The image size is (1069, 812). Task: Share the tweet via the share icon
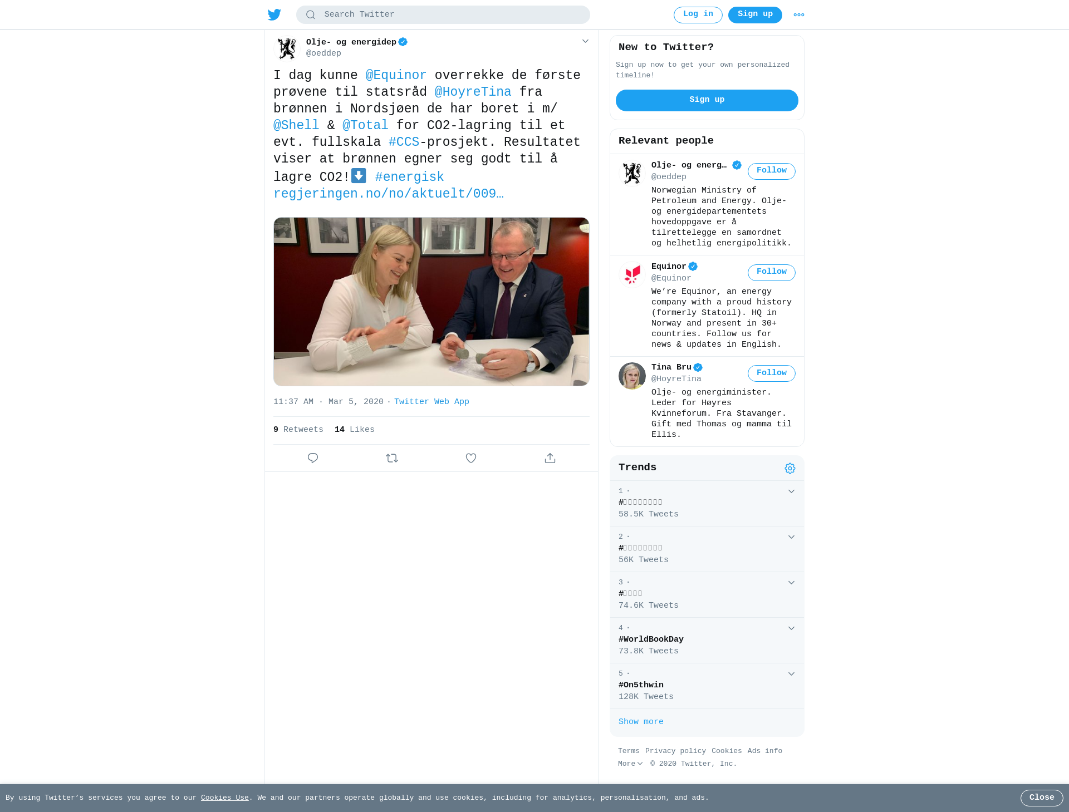click(550, 458)
